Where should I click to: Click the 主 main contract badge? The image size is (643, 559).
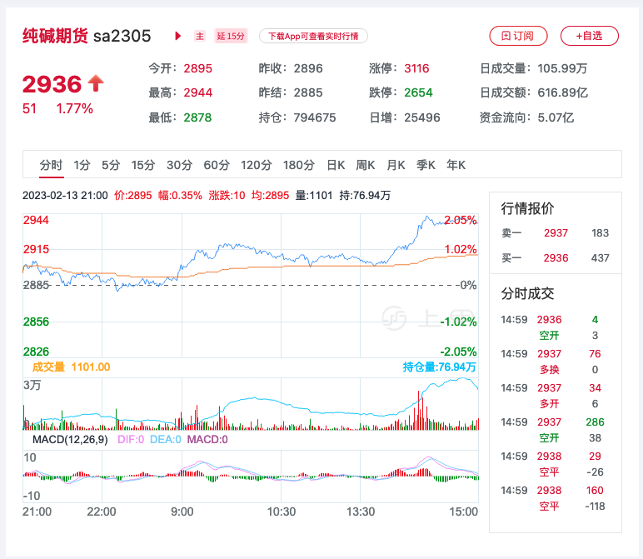(200, 36)
